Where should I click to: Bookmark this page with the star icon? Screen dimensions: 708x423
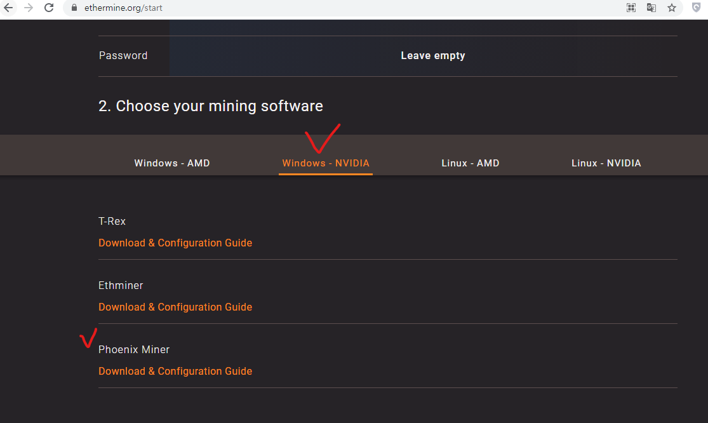tap(672, 8)
